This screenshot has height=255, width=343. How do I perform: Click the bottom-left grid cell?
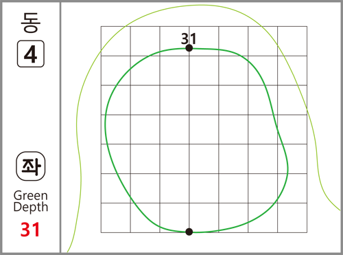click(116, 218)
